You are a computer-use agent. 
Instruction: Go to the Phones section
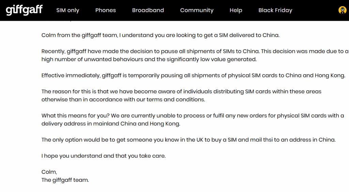tap(105, 10)
